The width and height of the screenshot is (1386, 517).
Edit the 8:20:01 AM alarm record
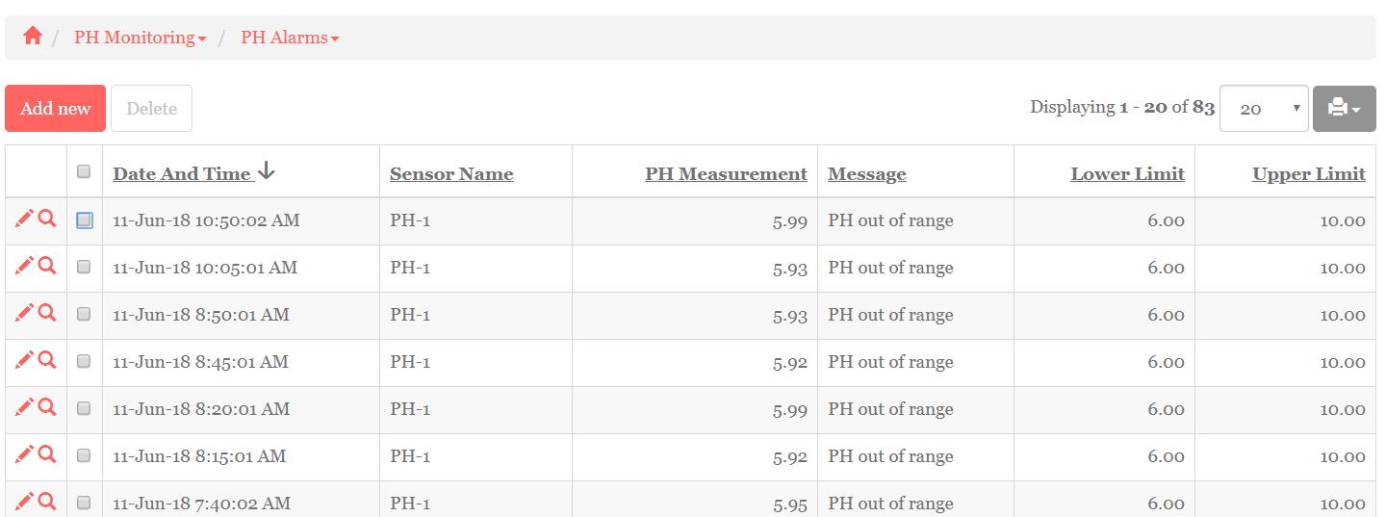(24, 407)
